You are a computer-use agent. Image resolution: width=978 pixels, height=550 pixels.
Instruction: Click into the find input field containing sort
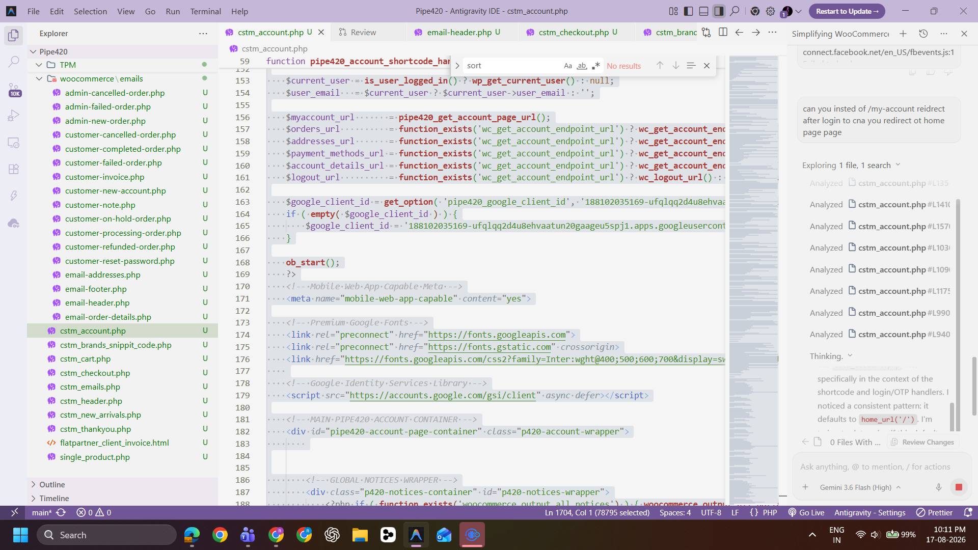coord(512,66)
